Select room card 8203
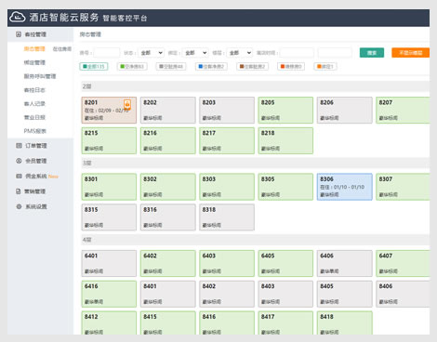This screenshot has width=437, height=342. pyautogui.click(x=227, y=110)
